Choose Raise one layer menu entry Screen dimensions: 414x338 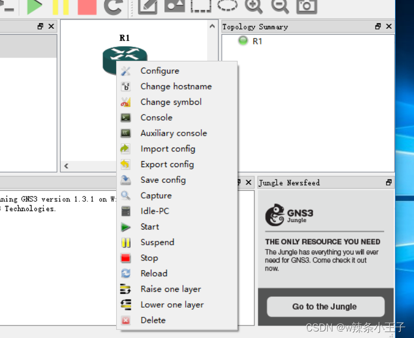point(177,289)
